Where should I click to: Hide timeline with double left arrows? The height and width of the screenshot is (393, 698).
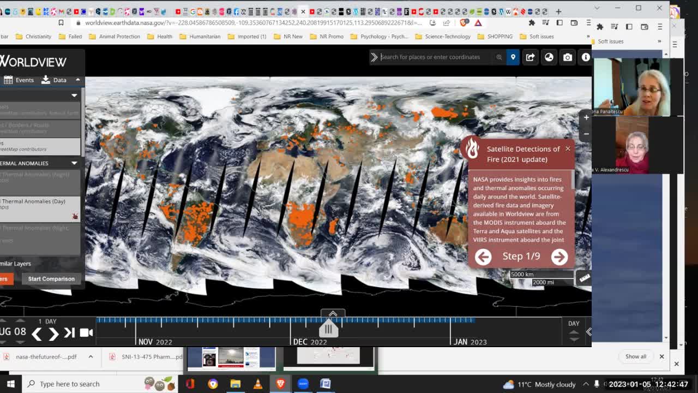pyautogui.click(x=588, y=332)
